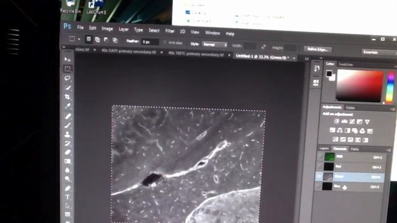Switch to the Paths panel tab
The height and width of the screenshot is (223, 397).
[x=355, y=149]
